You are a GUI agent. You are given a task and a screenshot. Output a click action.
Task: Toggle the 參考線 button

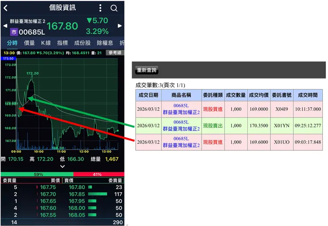point(115,53)
